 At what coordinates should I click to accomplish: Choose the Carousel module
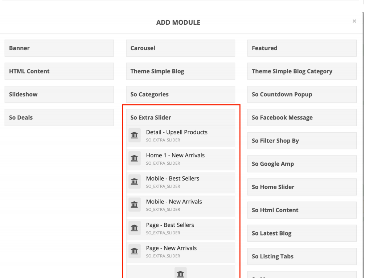[x=180, y=48]
